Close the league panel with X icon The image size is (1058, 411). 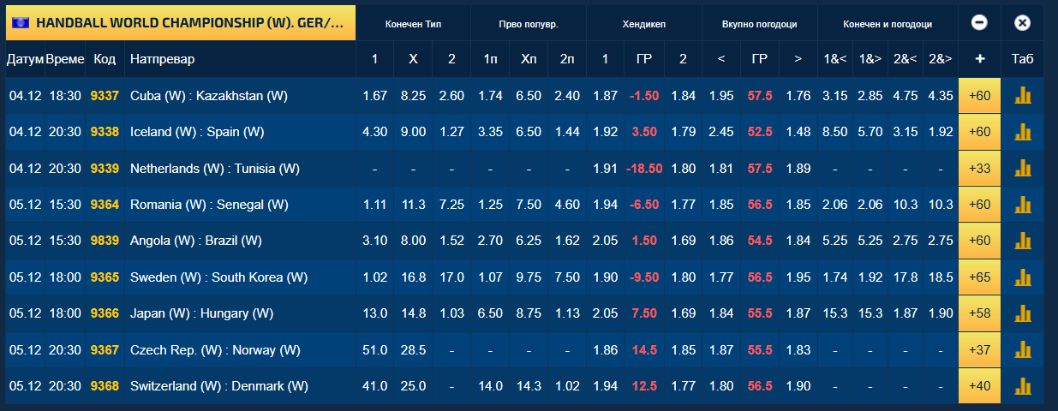[1022, 23]
